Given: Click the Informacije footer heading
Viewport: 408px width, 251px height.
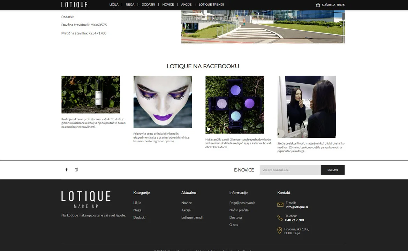Looking at the screenshot, I should pyautogui.click(x=238, y=193).
